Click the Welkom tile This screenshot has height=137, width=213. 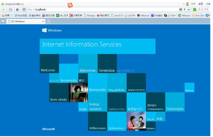pyautogui.click(x=190, y=88)
